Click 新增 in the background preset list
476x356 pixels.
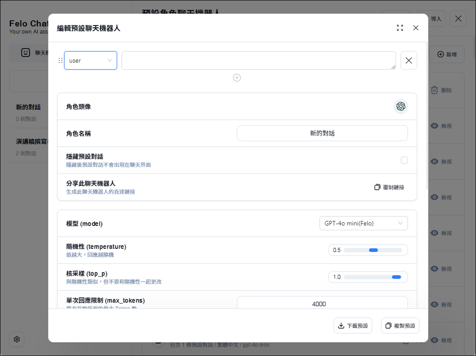[x=447, y=54]
